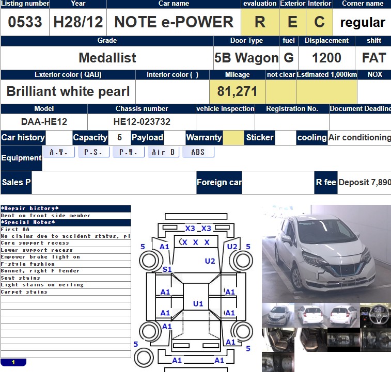Click the Exterior grade E cell
Screen dimensions: 391x372
pyautogui.click(x=292, y=22)
